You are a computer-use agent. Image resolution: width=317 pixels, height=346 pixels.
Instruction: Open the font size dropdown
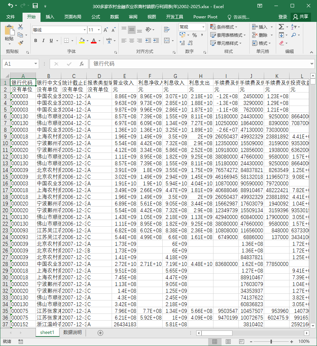(x=99, y=30)
